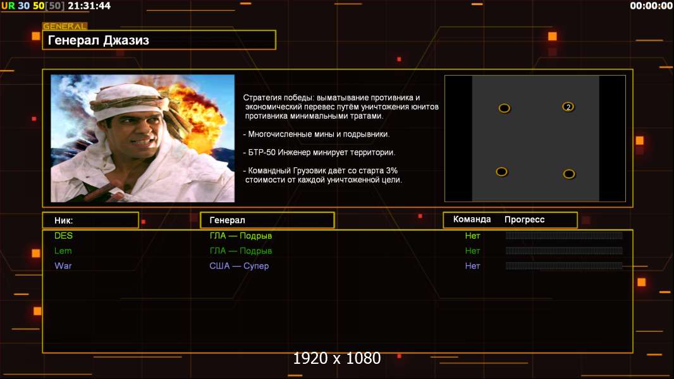Select the bottom-left start position marker on map
This screenshot has width=674, height=379.
pos(501,172)
